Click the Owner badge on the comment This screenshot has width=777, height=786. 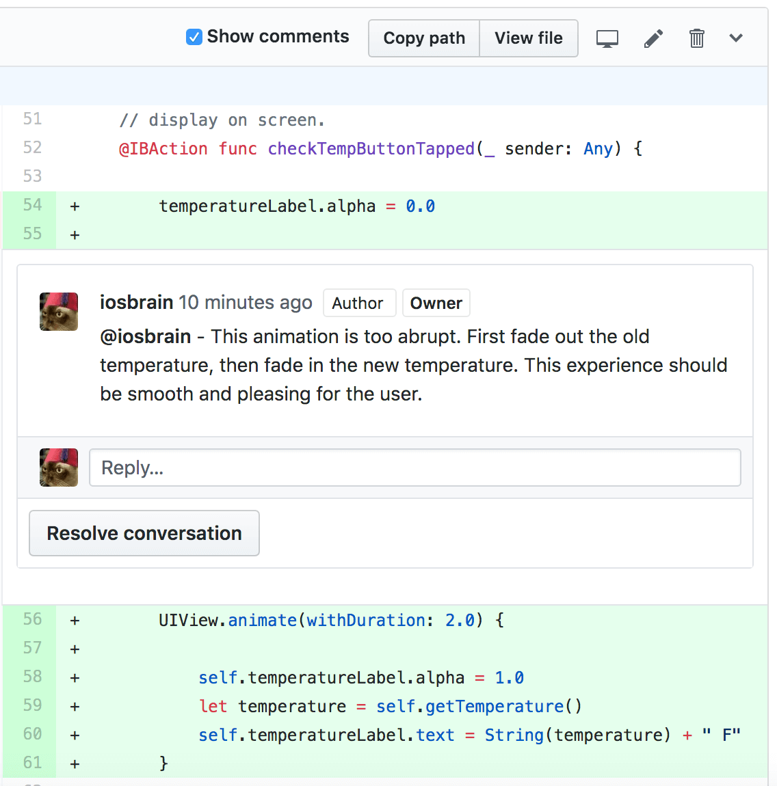(436, 303)
